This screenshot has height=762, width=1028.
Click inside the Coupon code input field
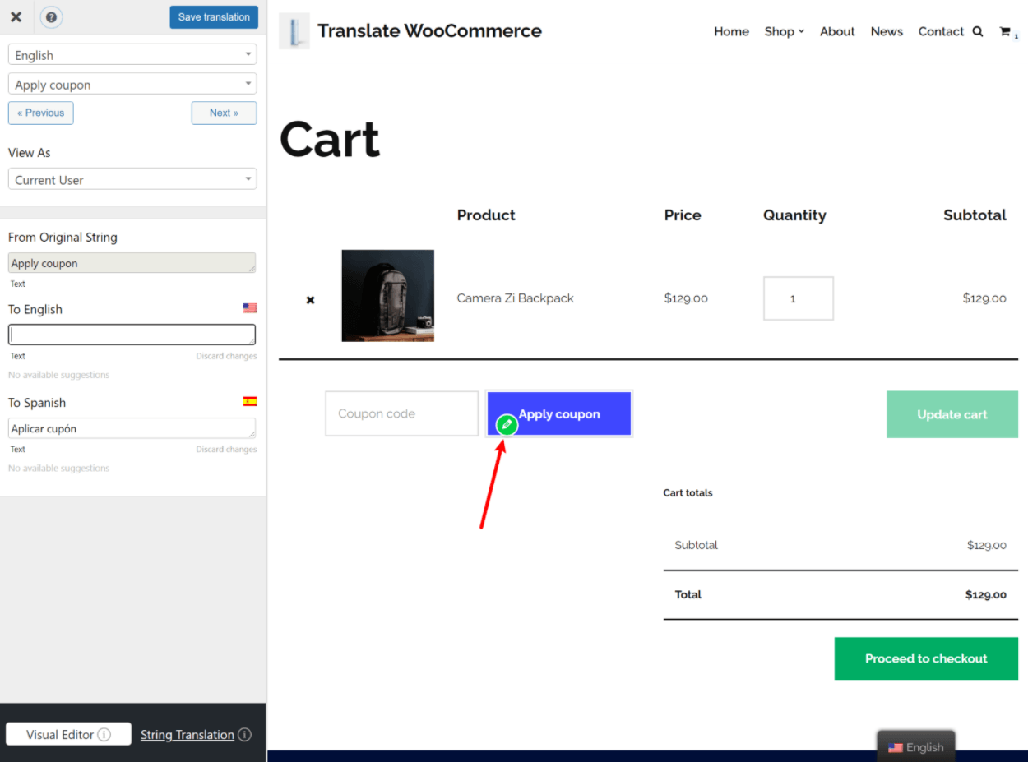tap(401, 413)
